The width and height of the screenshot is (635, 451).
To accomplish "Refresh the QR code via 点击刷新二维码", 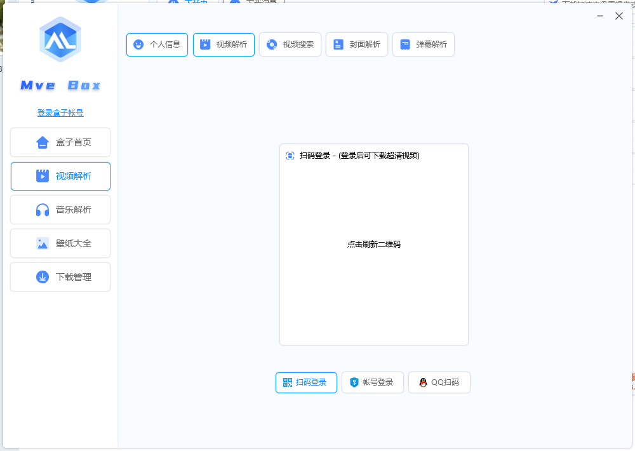I will click(x=373, y=244).
